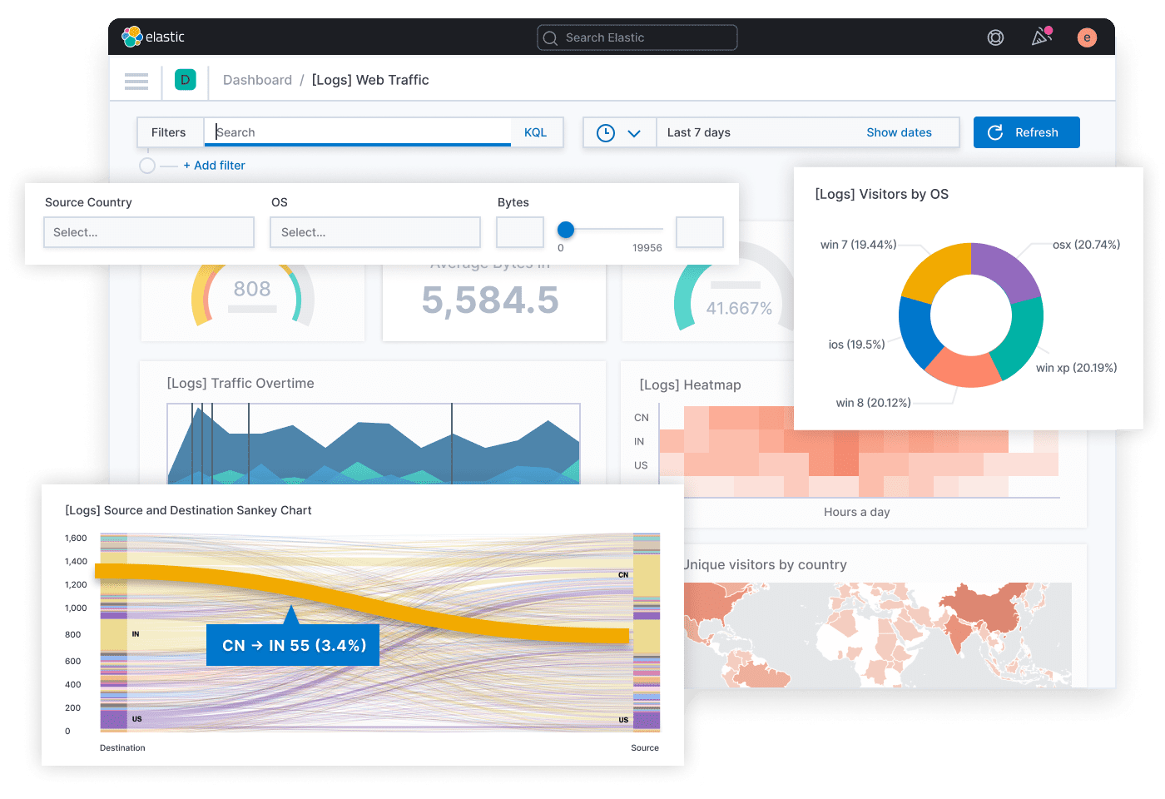This screenshot has height=799, width=1165.
Task: Open the OS select dropdown
Action: click(x=374, y=232)
